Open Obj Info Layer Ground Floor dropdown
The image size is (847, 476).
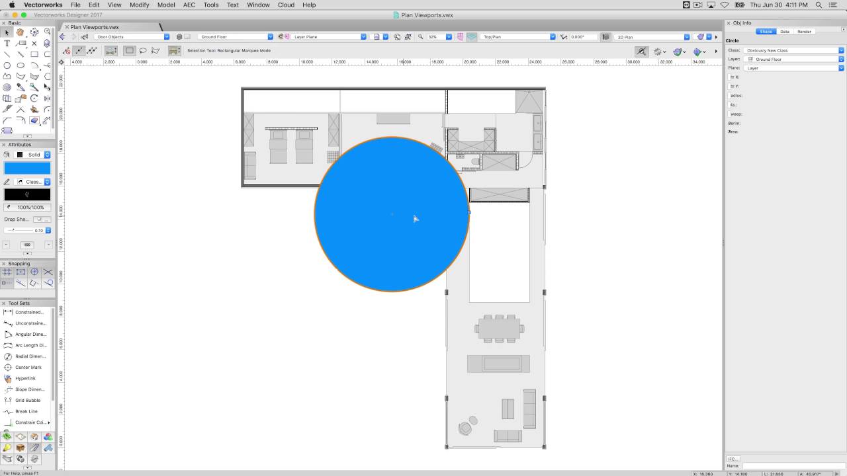click(x=794, y=59)
